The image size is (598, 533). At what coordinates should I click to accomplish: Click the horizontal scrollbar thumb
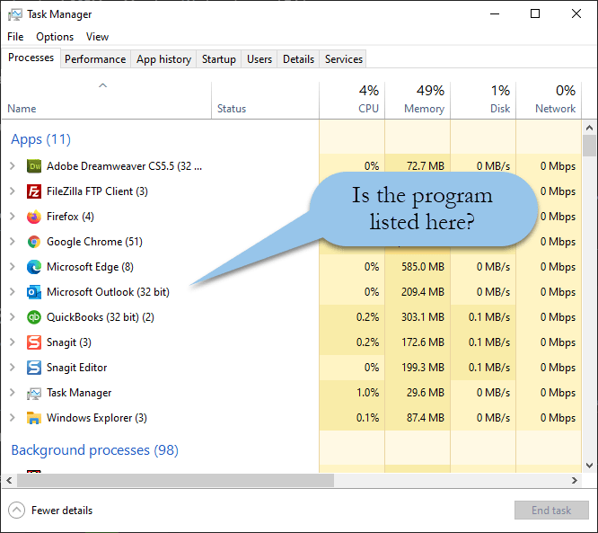[175, 480]
